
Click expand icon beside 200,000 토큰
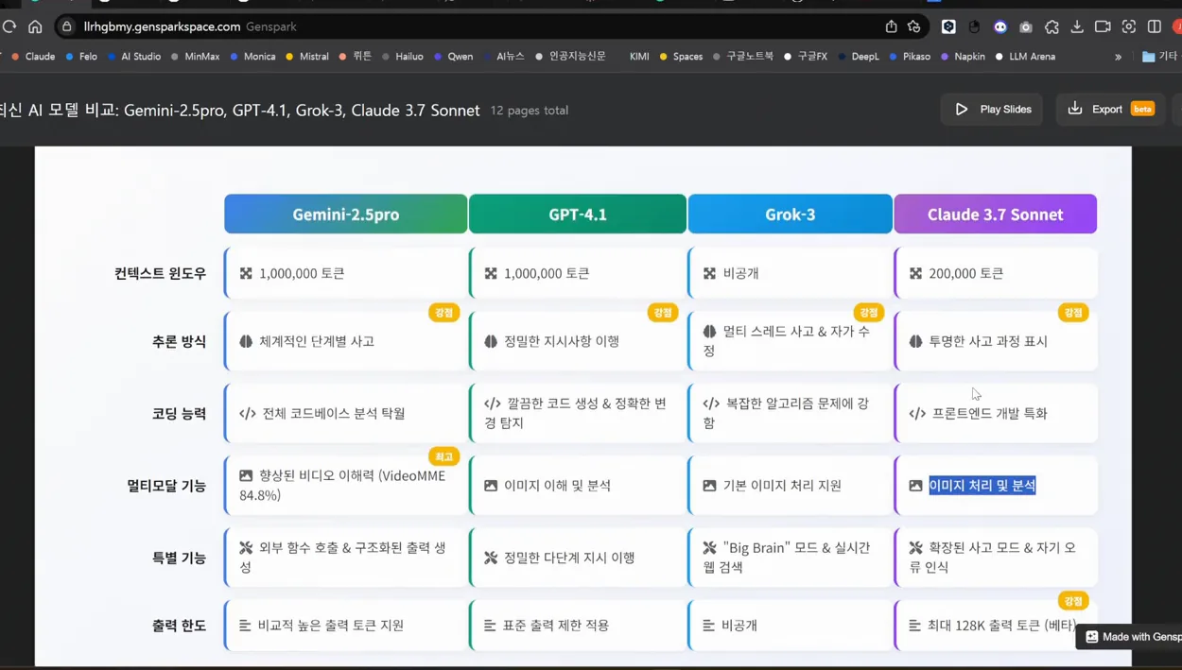[915, 273]
